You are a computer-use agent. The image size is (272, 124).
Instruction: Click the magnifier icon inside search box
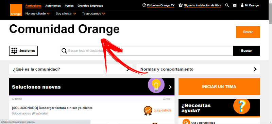(64, 51)
